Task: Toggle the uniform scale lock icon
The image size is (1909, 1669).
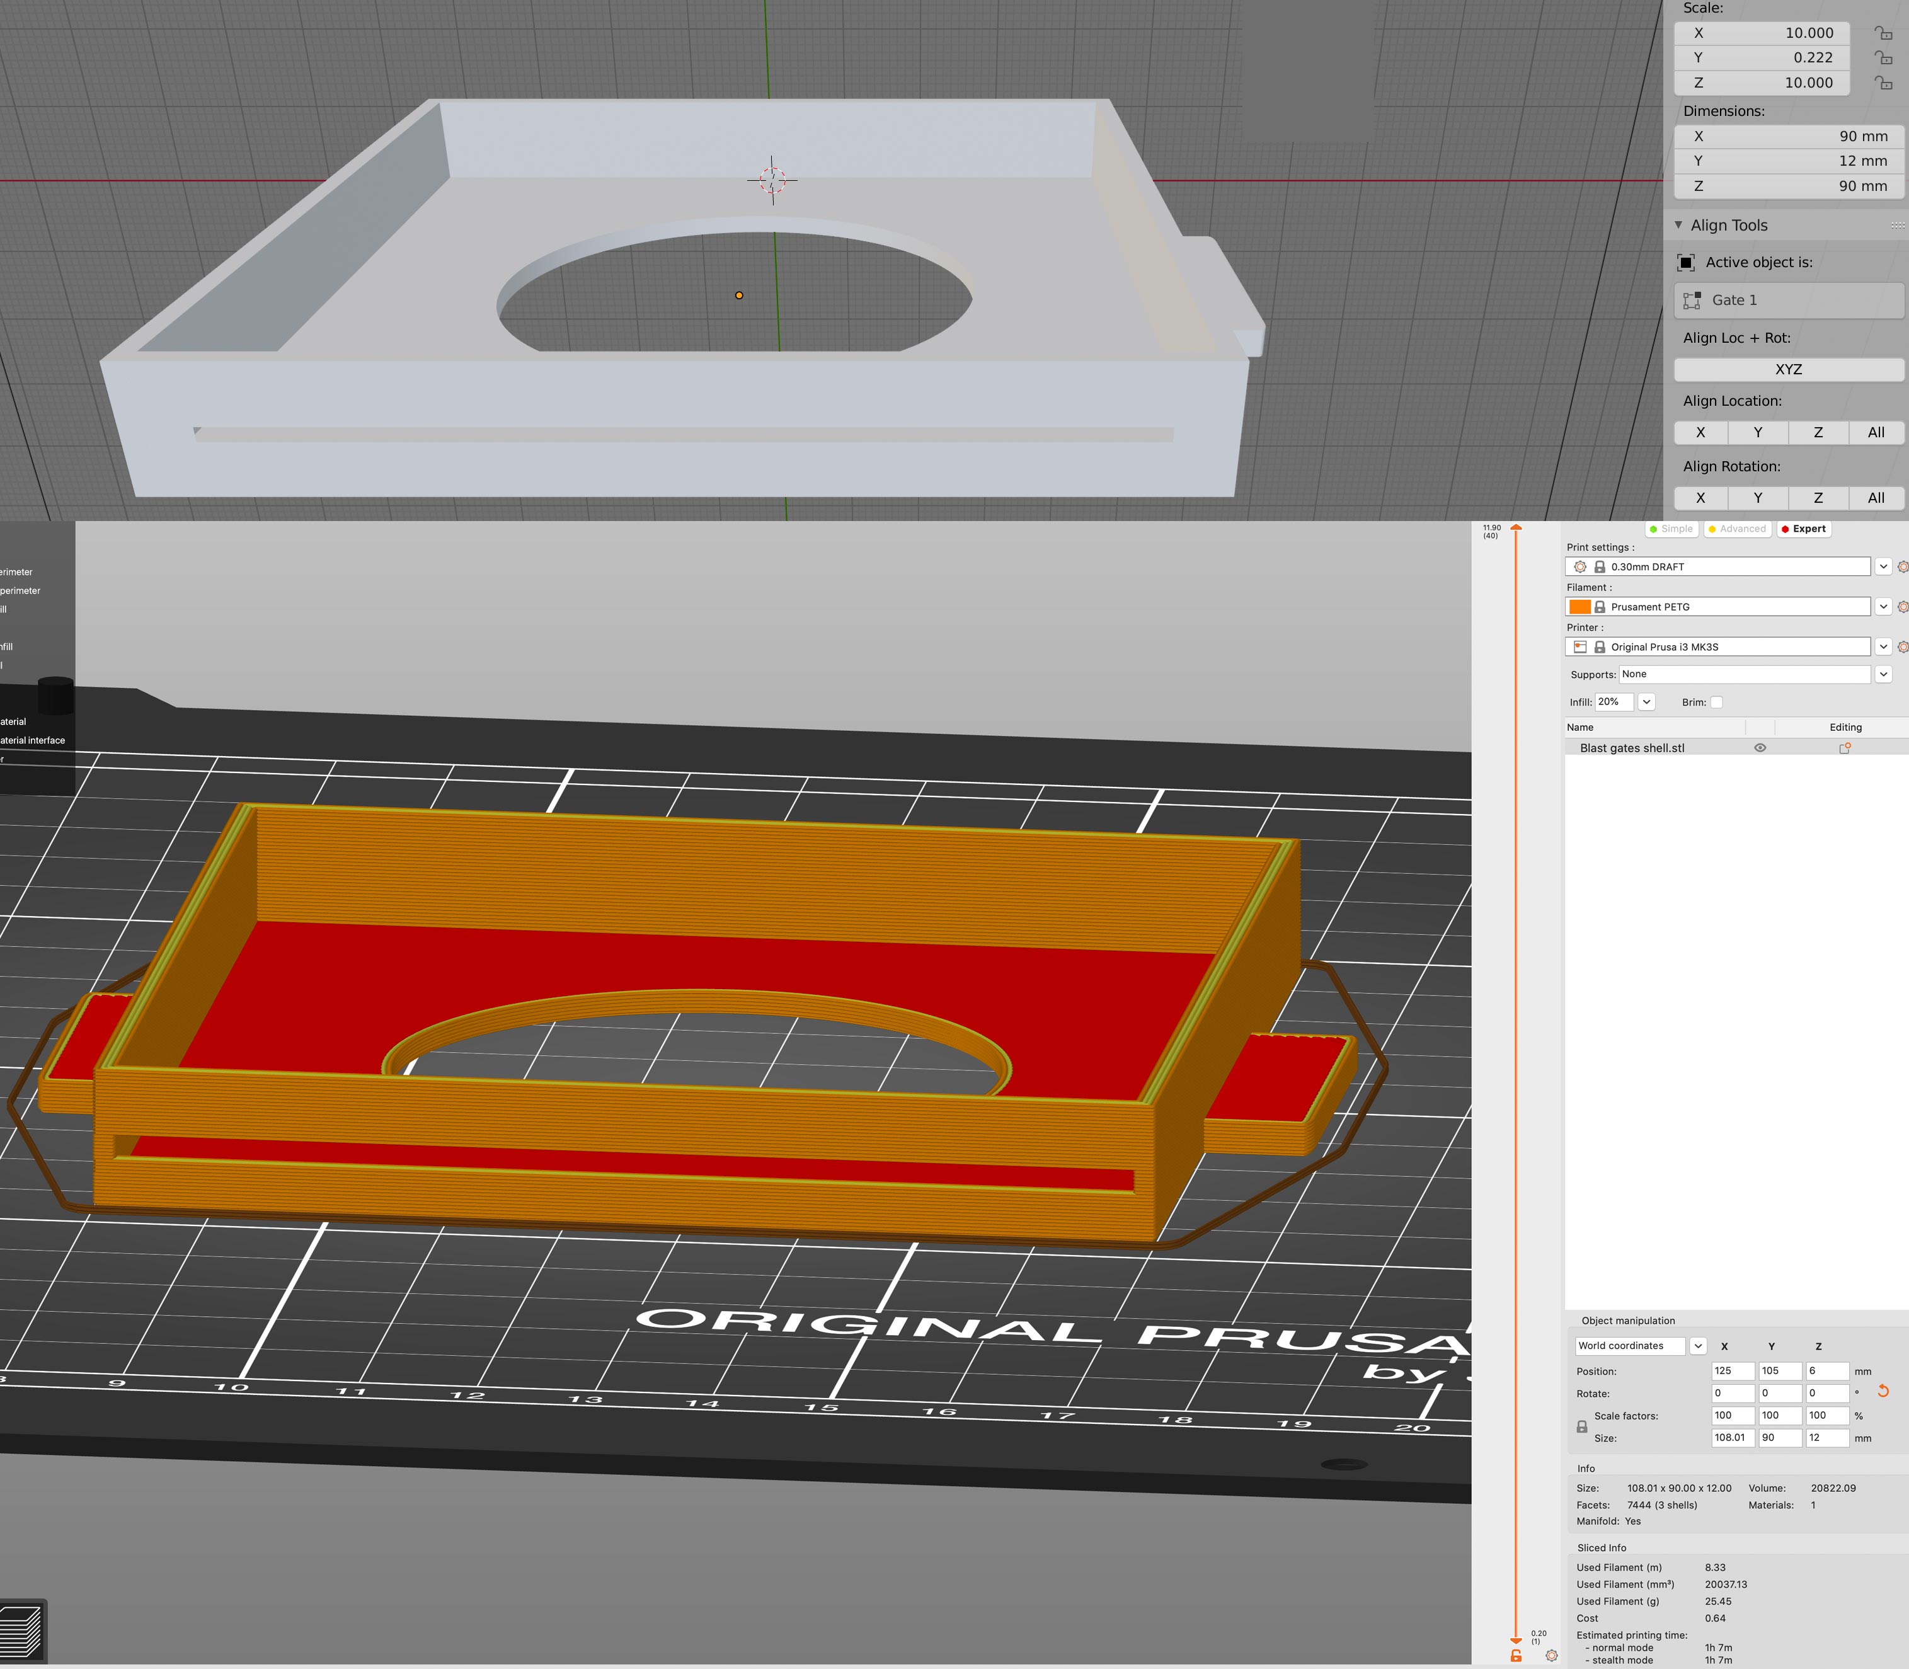Action: tap(1581, 1427)
